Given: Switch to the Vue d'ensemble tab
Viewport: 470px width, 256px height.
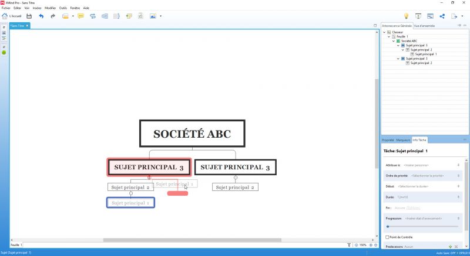Looking at the screenshot, I should pos(424,26).
